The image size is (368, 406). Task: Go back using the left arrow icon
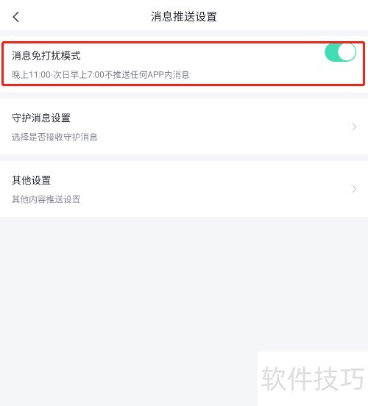click(x=15, y=17)
